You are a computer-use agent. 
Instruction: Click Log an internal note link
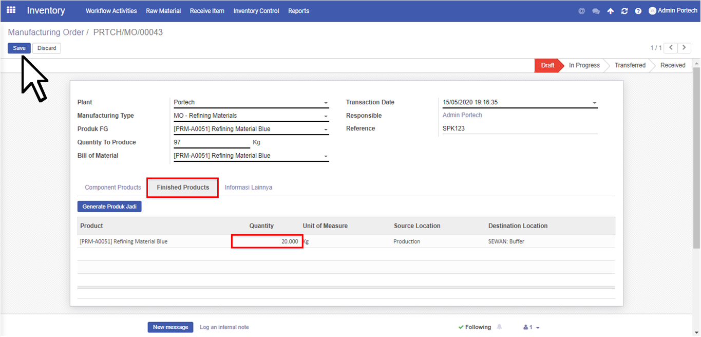pyautogui.click(x=224, y=327)
